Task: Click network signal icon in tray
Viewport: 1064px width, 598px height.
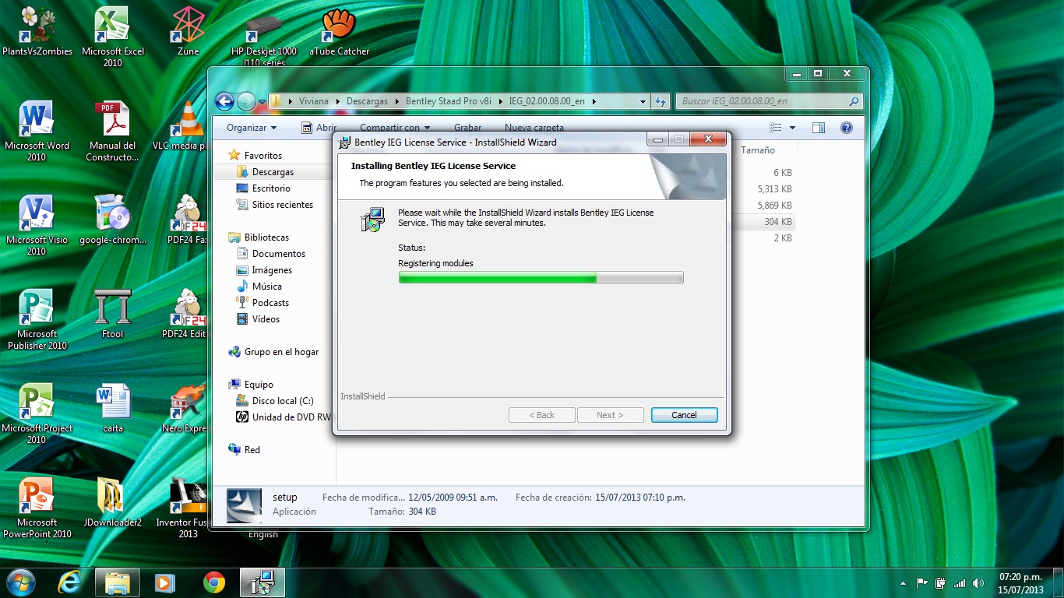Action: click(959, 582)
